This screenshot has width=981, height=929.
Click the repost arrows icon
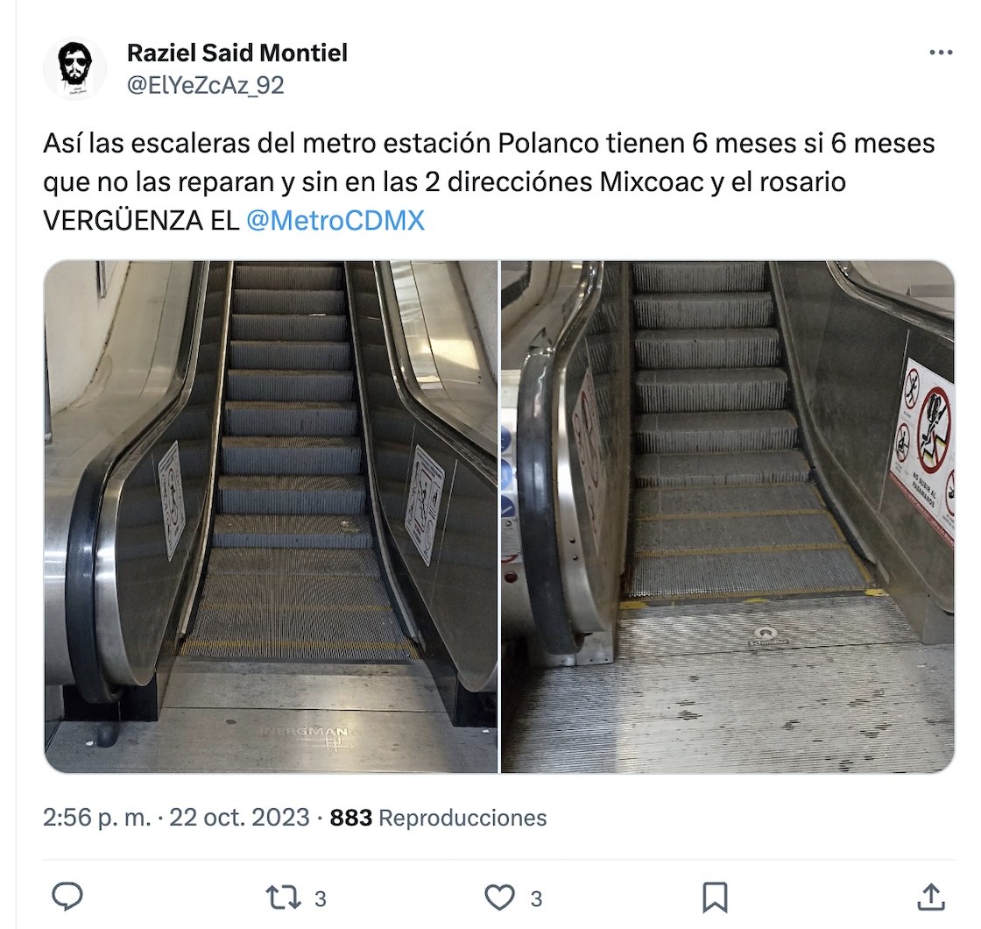pyautogui.click(x=284, y=897)
